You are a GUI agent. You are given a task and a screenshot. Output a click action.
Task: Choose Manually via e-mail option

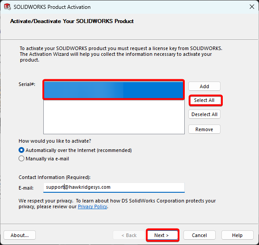[x=44, y=159]
